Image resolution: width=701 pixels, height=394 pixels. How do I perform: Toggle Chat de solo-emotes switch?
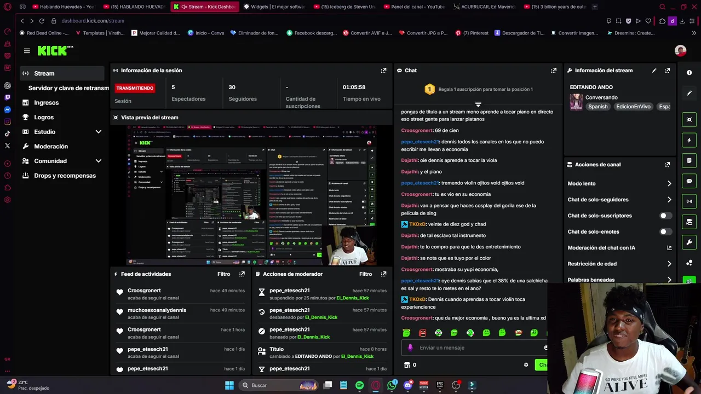click(x=665, y=231)
